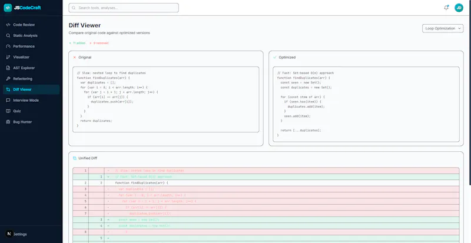Navigate to AST Explorer
Viewport: 471px width, 243px height.
pos(31,68)
